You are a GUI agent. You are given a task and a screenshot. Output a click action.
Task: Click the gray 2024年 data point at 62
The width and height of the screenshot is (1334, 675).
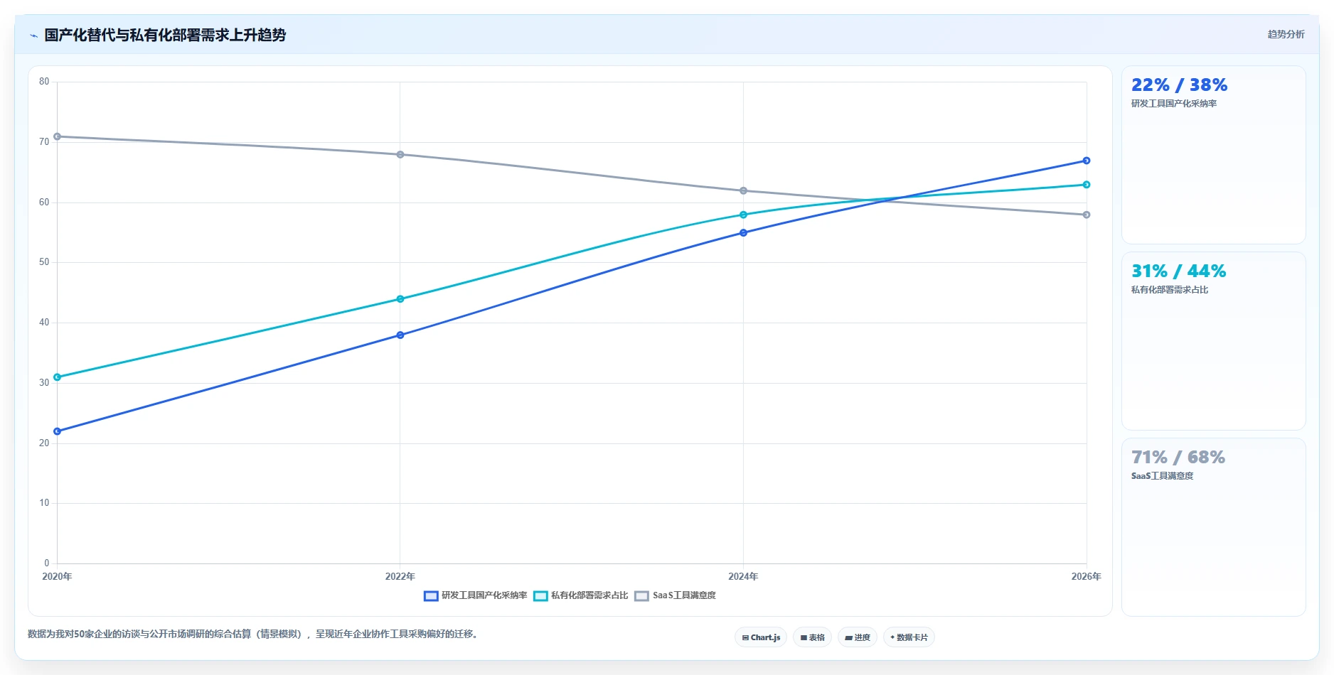[744, 190]
